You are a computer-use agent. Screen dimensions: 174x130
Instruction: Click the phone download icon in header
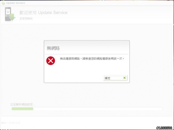pos(10,14)
